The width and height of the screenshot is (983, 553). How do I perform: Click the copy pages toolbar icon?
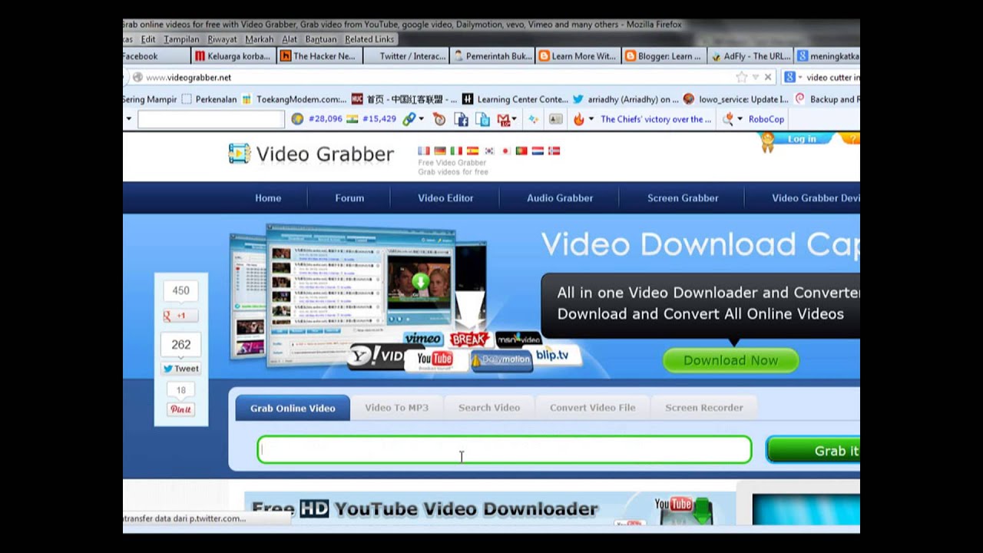pyautogui.click(x=482, y=119)
